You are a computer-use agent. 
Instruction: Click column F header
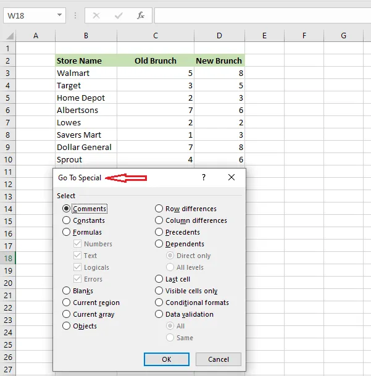pos(304,36)
